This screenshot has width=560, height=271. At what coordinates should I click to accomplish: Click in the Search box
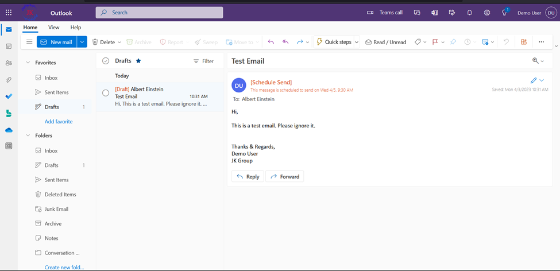point(159,13)
